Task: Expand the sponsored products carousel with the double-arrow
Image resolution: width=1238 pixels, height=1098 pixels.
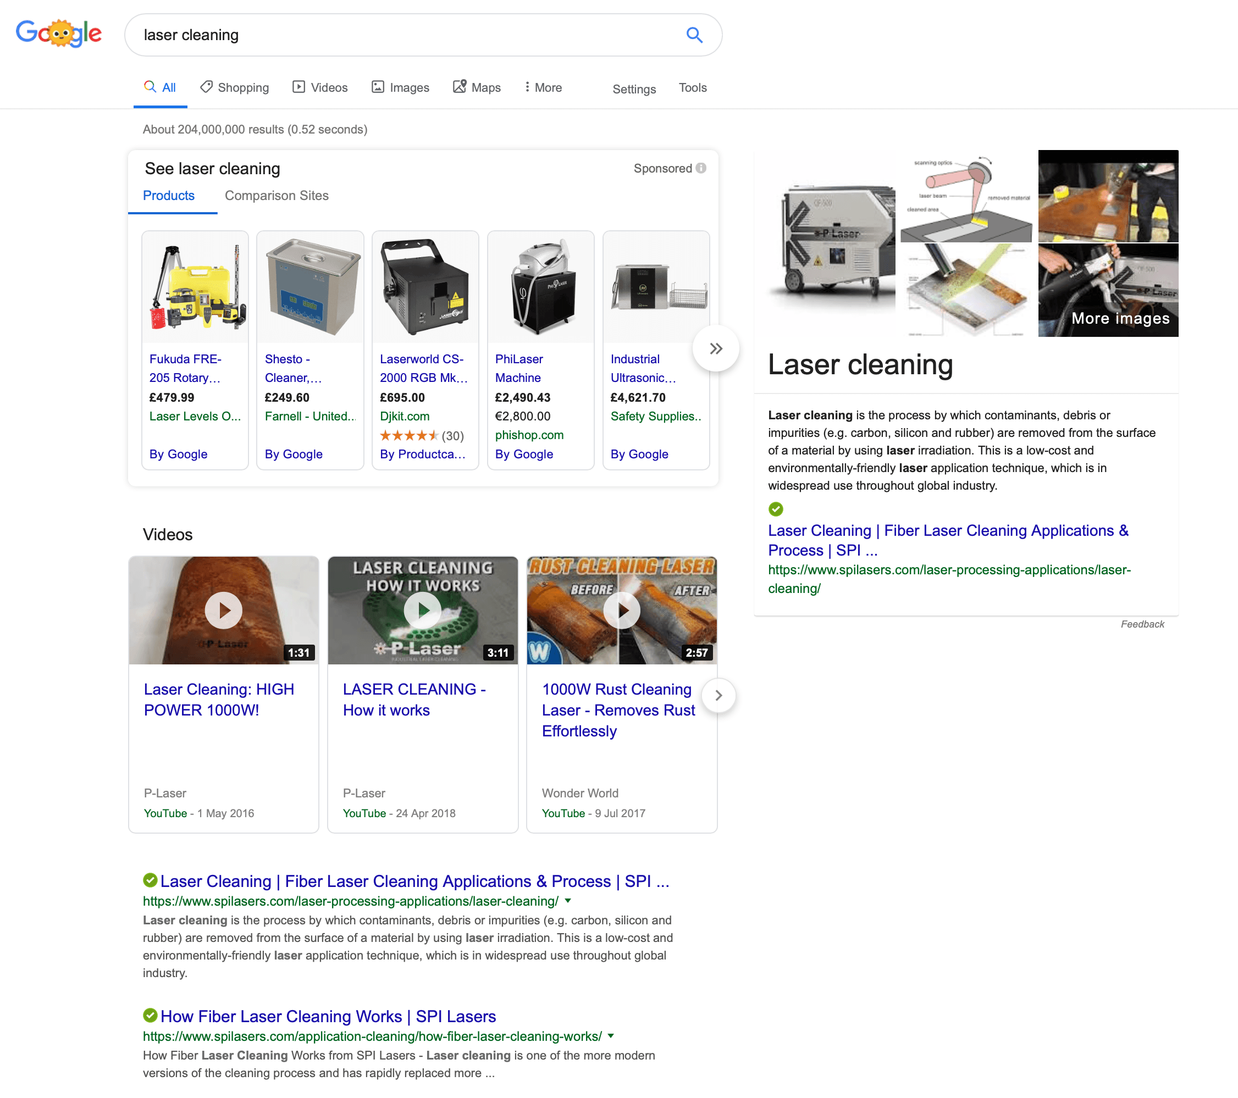Action: pos(716,348)
